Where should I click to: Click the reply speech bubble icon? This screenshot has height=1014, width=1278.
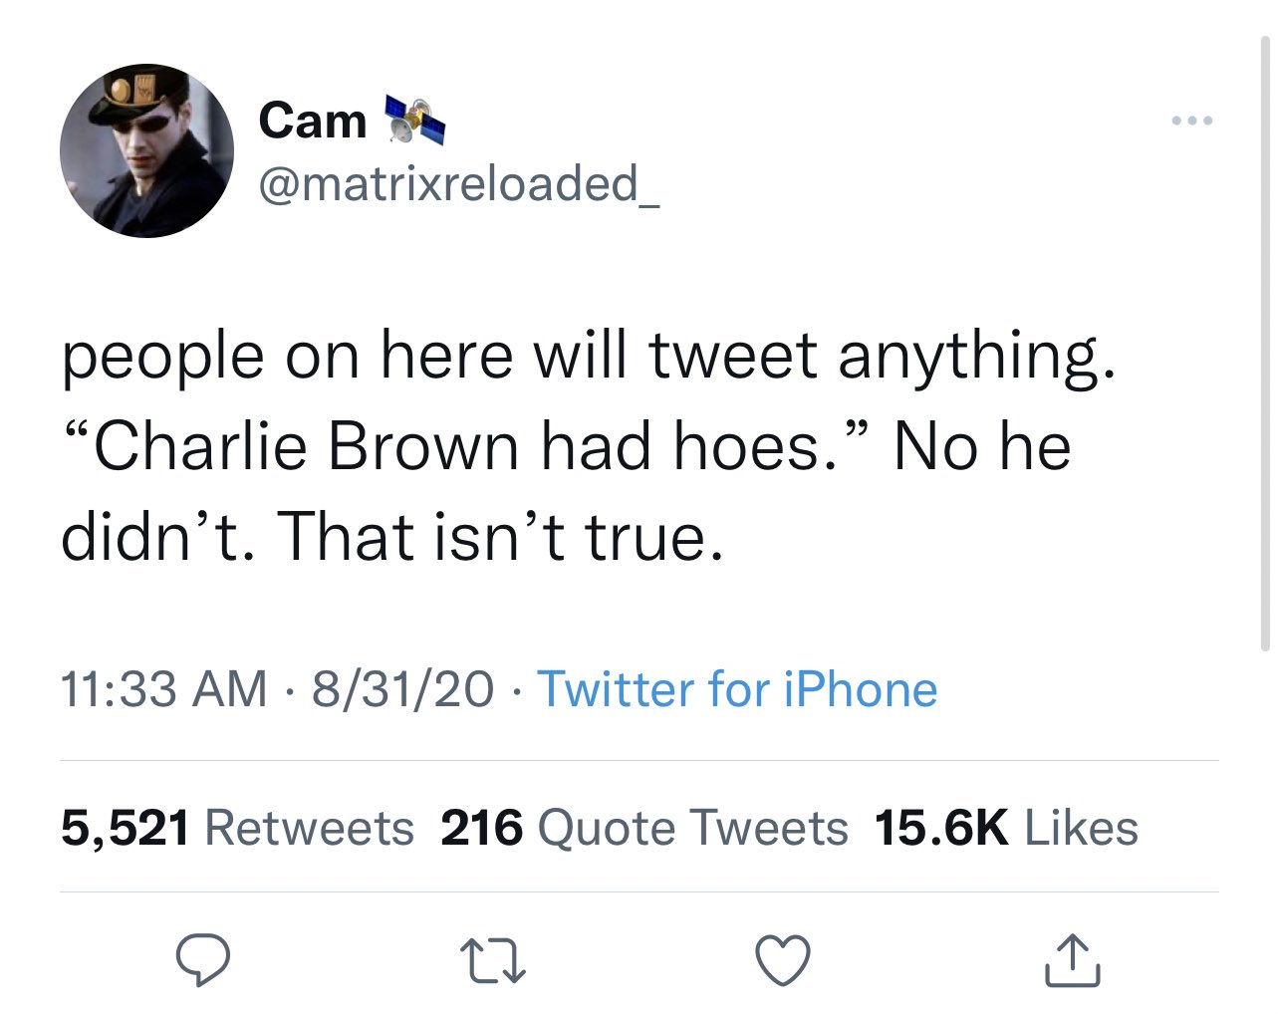[x=203, y=959]
